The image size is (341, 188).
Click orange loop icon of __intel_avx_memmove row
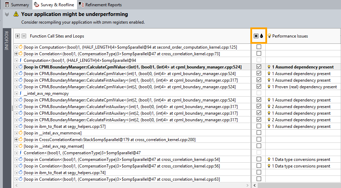(x=20, y=133)
